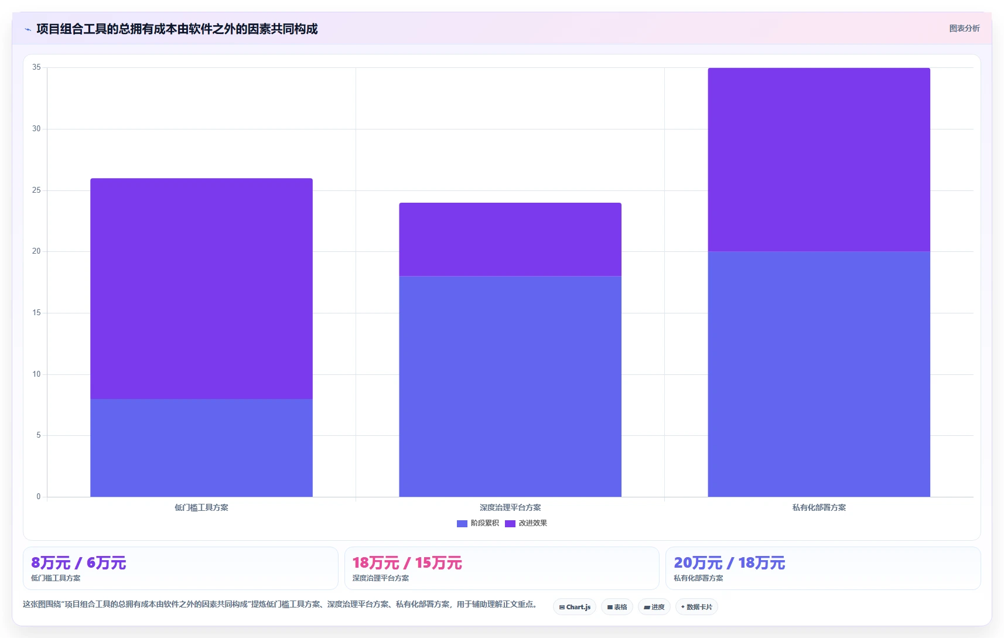The width and height of the screenshot is (1004, 638).
Task: Click the y-axis tick label 0
Action: 39,497
